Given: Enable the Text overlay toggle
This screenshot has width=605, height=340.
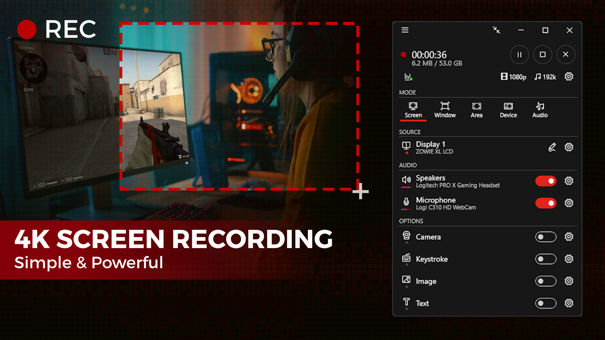Looking at the screenshot, I should [x=545, y=303].
